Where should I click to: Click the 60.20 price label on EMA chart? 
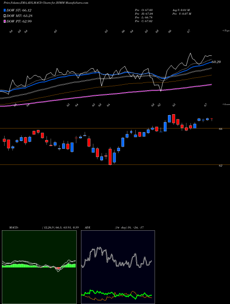216,62
